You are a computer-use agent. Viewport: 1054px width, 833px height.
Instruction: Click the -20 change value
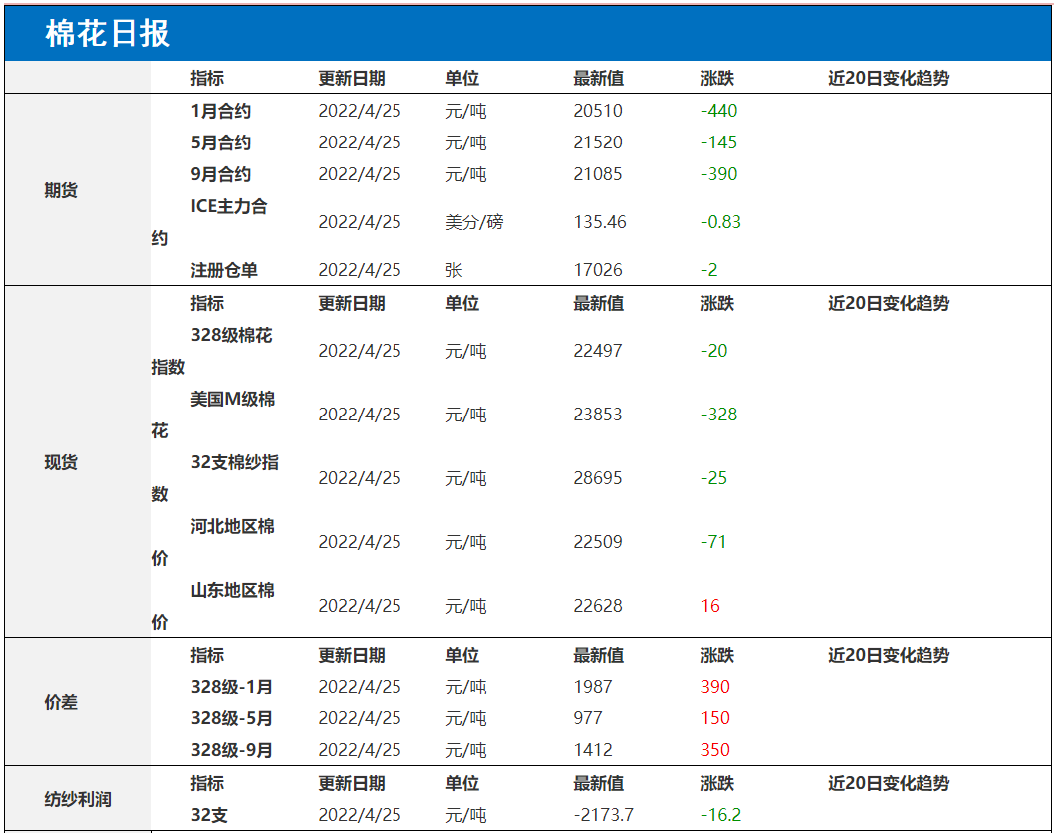click(714, 351)
